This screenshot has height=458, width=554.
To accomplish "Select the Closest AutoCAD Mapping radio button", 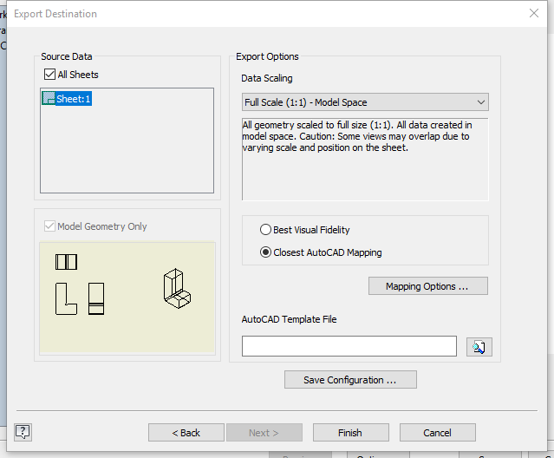I will (x=265, y=252).
